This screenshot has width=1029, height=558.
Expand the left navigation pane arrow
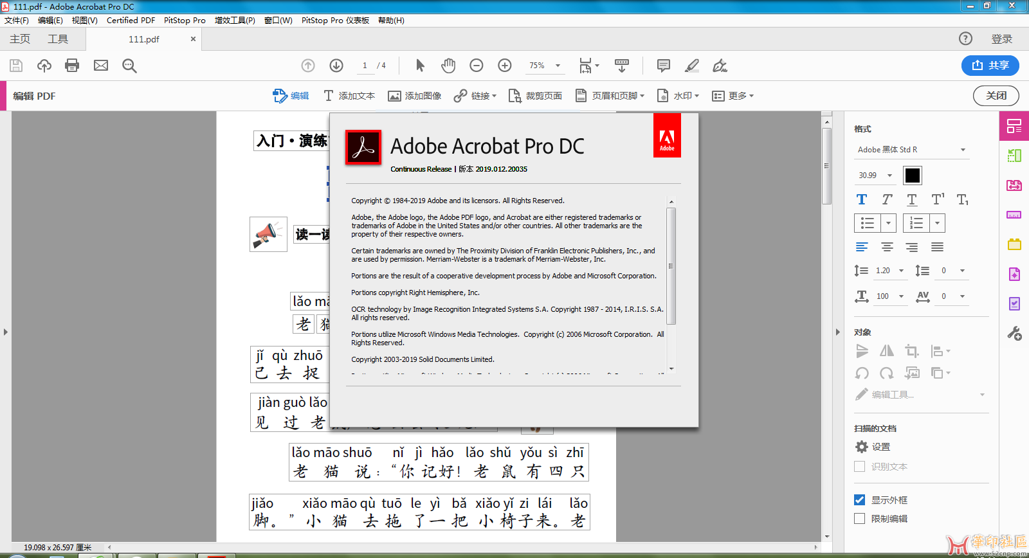pos(5,332)
